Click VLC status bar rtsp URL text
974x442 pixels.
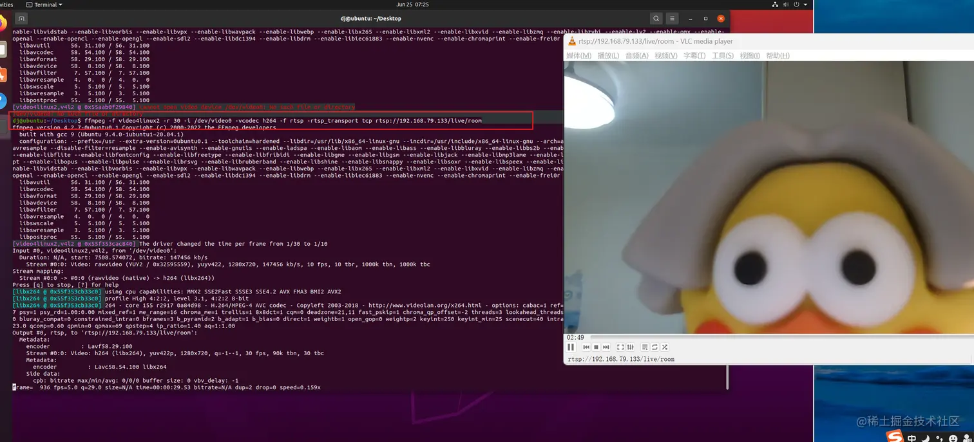point(620,359)
